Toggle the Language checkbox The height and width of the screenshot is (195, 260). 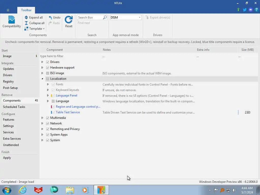[53, 101]
